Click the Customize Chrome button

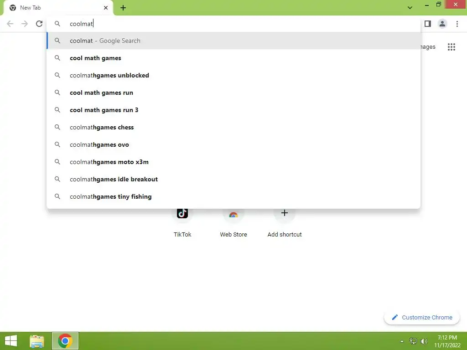pyautogui.click(x=422, y=317)
